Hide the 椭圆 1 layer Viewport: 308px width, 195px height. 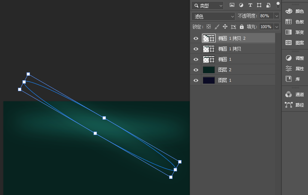[196, 59]
